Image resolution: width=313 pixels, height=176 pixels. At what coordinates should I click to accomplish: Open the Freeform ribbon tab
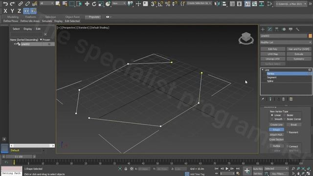click(30, 17)
